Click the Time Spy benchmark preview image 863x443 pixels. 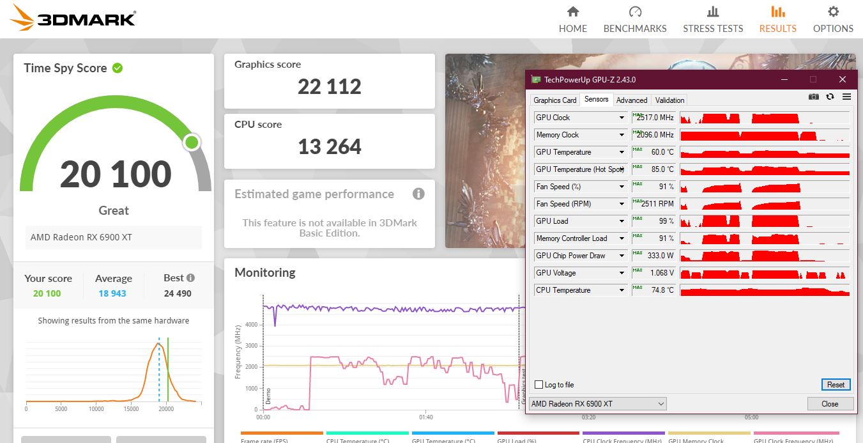[x=485, y=151]
